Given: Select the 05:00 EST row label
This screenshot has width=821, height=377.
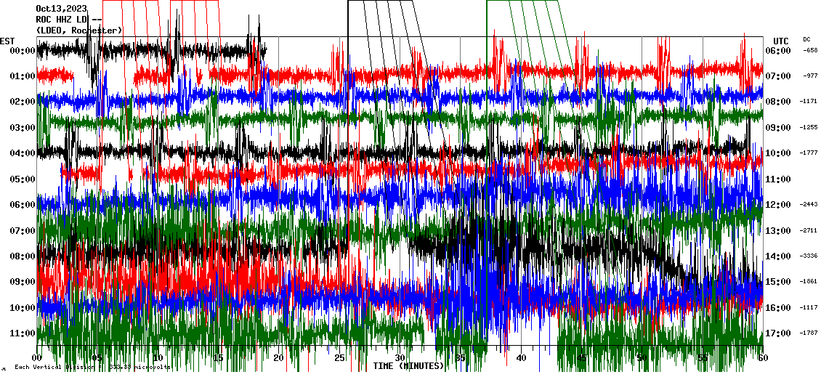Looking at the screenshot, I should 22,179.
